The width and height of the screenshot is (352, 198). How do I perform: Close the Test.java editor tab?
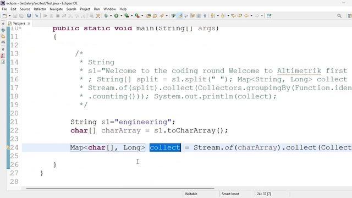pyautogui.click(x=29, y=23)
